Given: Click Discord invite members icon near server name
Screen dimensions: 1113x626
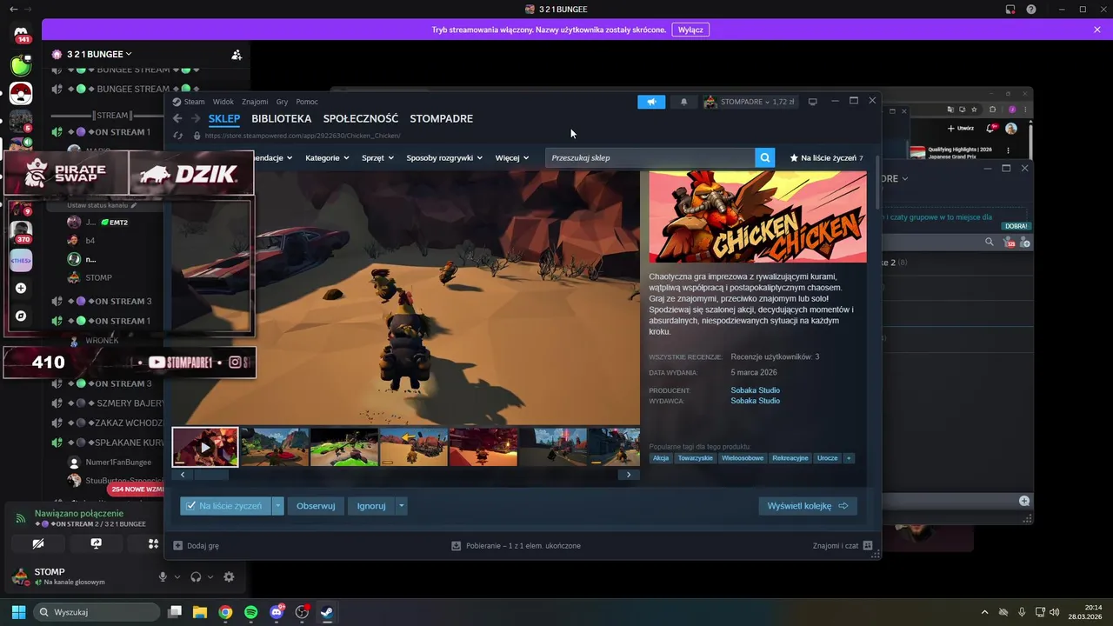Looking at the screenshot, I should pos(237,54).
